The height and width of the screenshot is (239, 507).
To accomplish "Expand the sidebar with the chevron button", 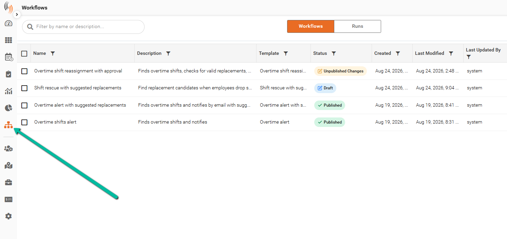I will (17, 15).
